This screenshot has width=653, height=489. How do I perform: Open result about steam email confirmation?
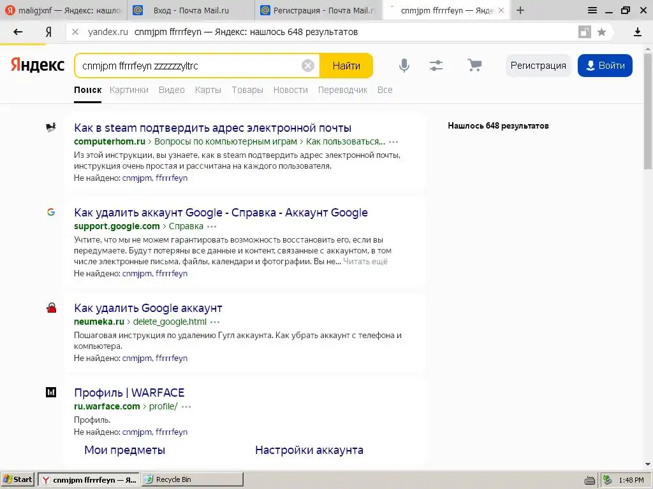(x=213, y=127)
